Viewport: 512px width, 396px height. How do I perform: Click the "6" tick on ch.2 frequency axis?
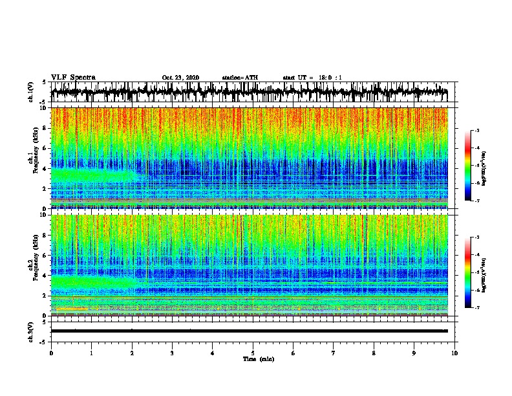[46, 256]
